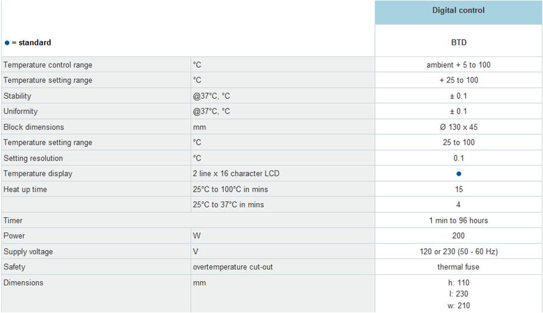The image size is (543, 313).
Task: Click the Setting resolution value 0.1
Action: click(458, 158)
